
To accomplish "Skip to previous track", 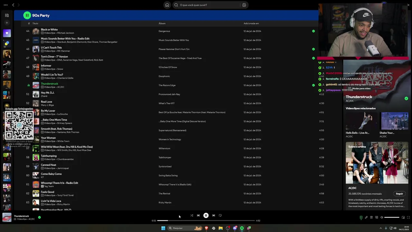I will (198, 215).
